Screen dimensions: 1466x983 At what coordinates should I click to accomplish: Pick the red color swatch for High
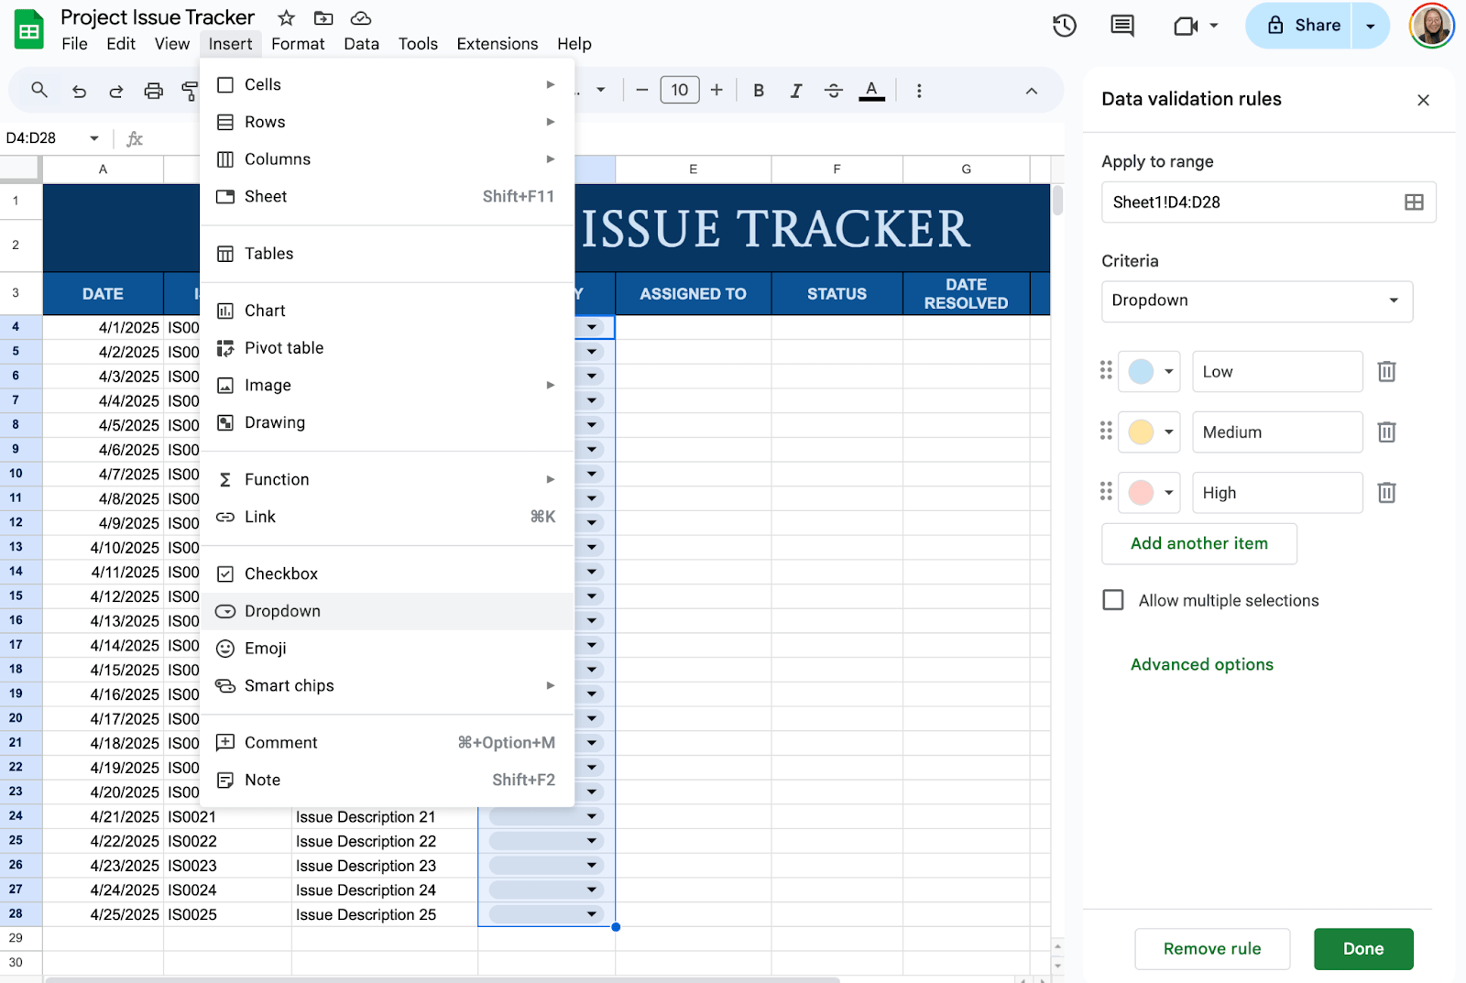tap(1141, 493)
